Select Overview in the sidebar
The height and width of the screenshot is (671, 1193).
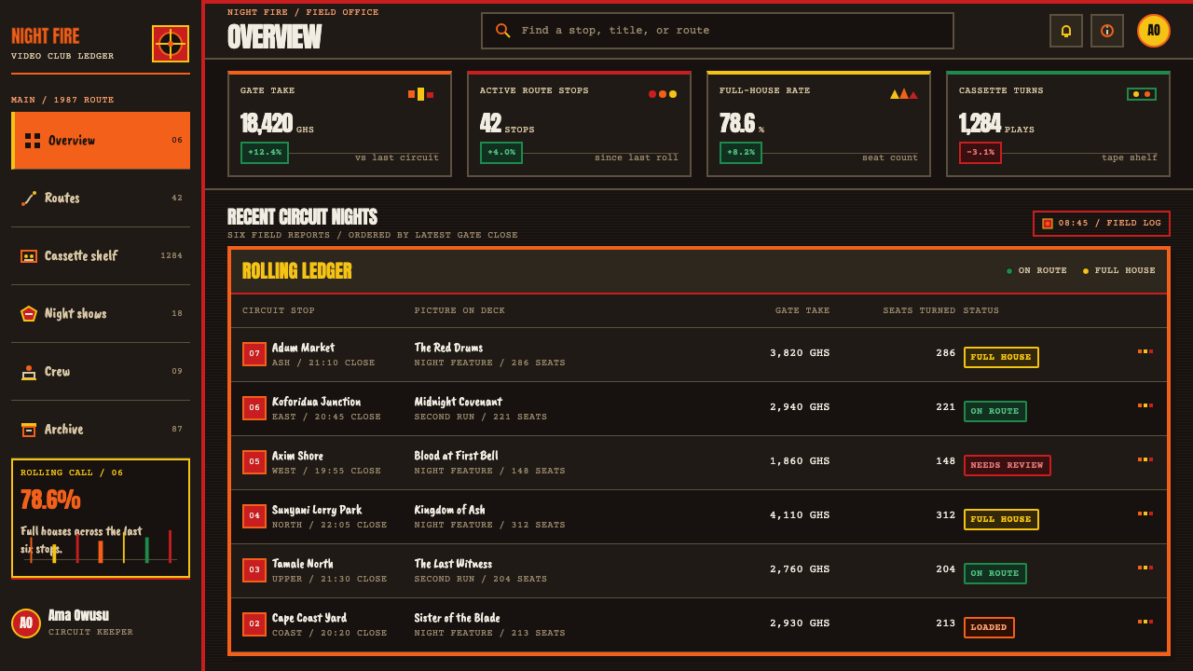tap(101, 141)
